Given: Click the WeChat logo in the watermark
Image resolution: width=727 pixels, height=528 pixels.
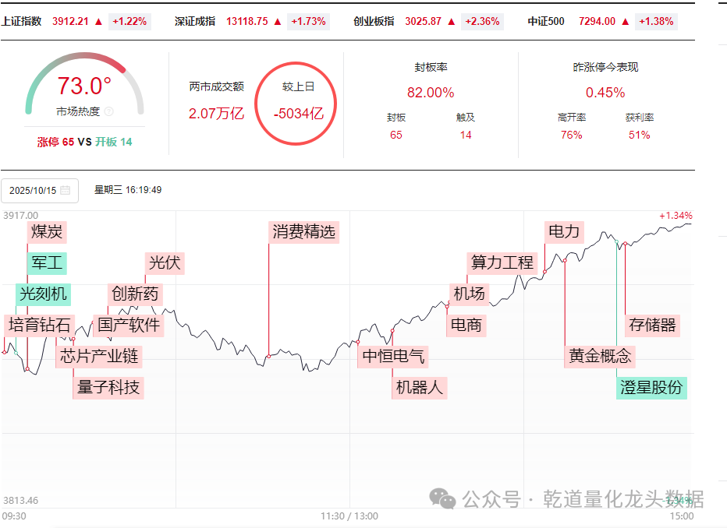Looking at the screenshot, I should coord(444,498).
